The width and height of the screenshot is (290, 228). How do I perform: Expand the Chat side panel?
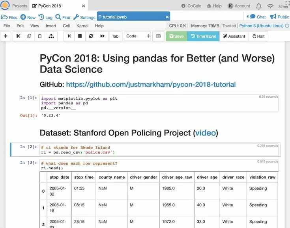[256, 17]
